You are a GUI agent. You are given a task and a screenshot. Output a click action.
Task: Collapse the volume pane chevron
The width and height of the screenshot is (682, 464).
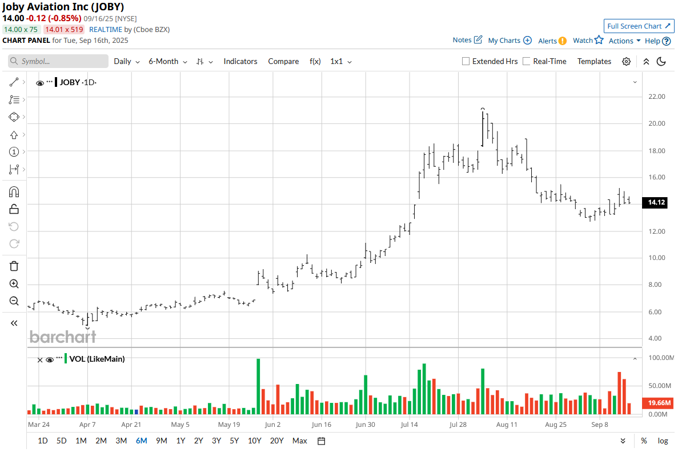pos(635,359)
